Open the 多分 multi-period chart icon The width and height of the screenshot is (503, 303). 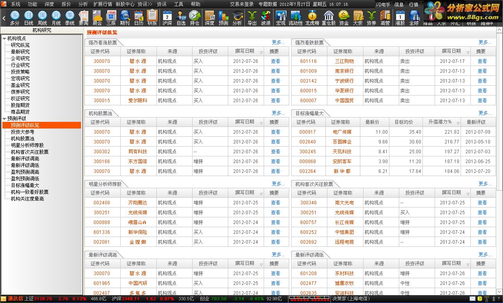point(15,18)
